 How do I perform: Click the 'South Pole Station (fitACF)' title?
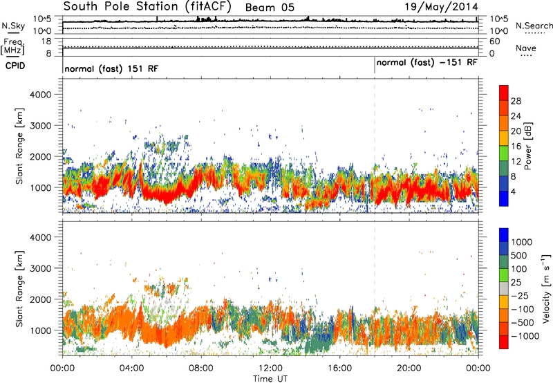tap(147, 7)
